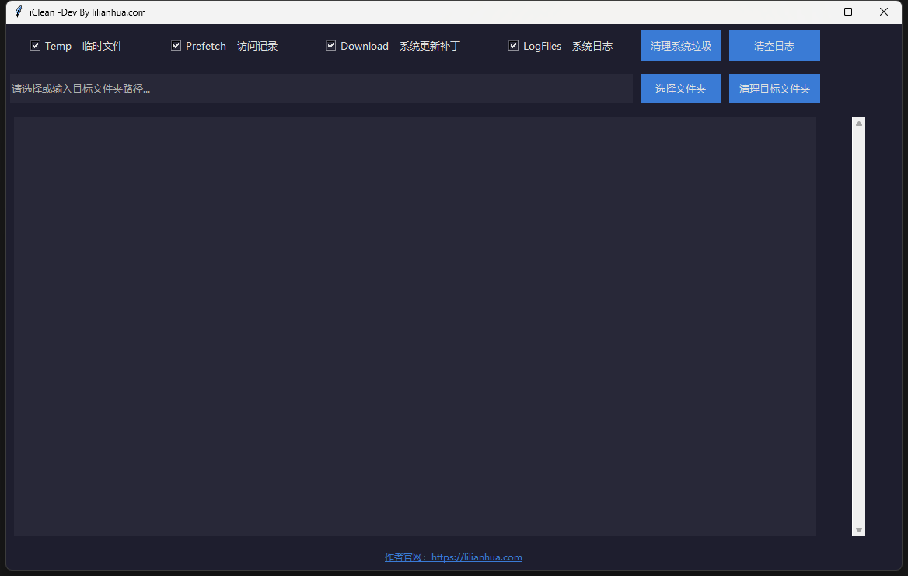This screenshot has width=908, height=576.
Task: Click the vertical scrollbar track
Action: (x=859, y=326)
